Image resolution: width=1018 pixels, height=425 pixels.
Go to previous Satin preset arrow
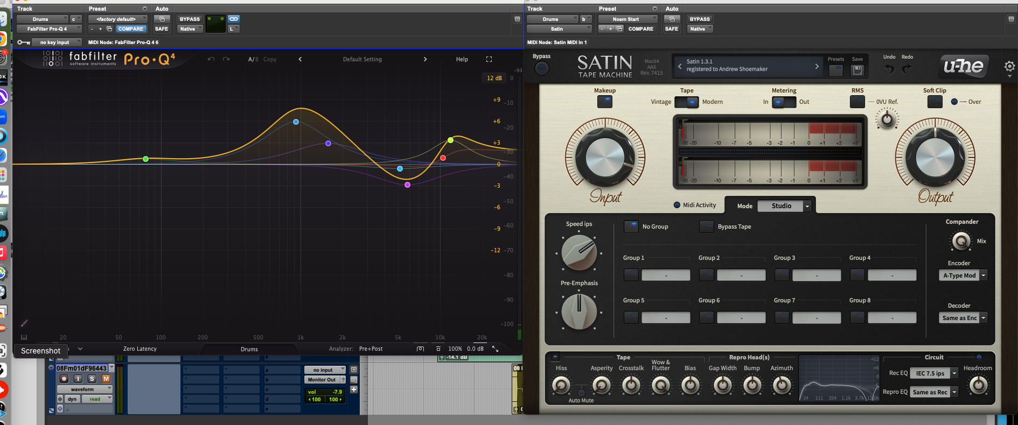(x=680, y=66)
